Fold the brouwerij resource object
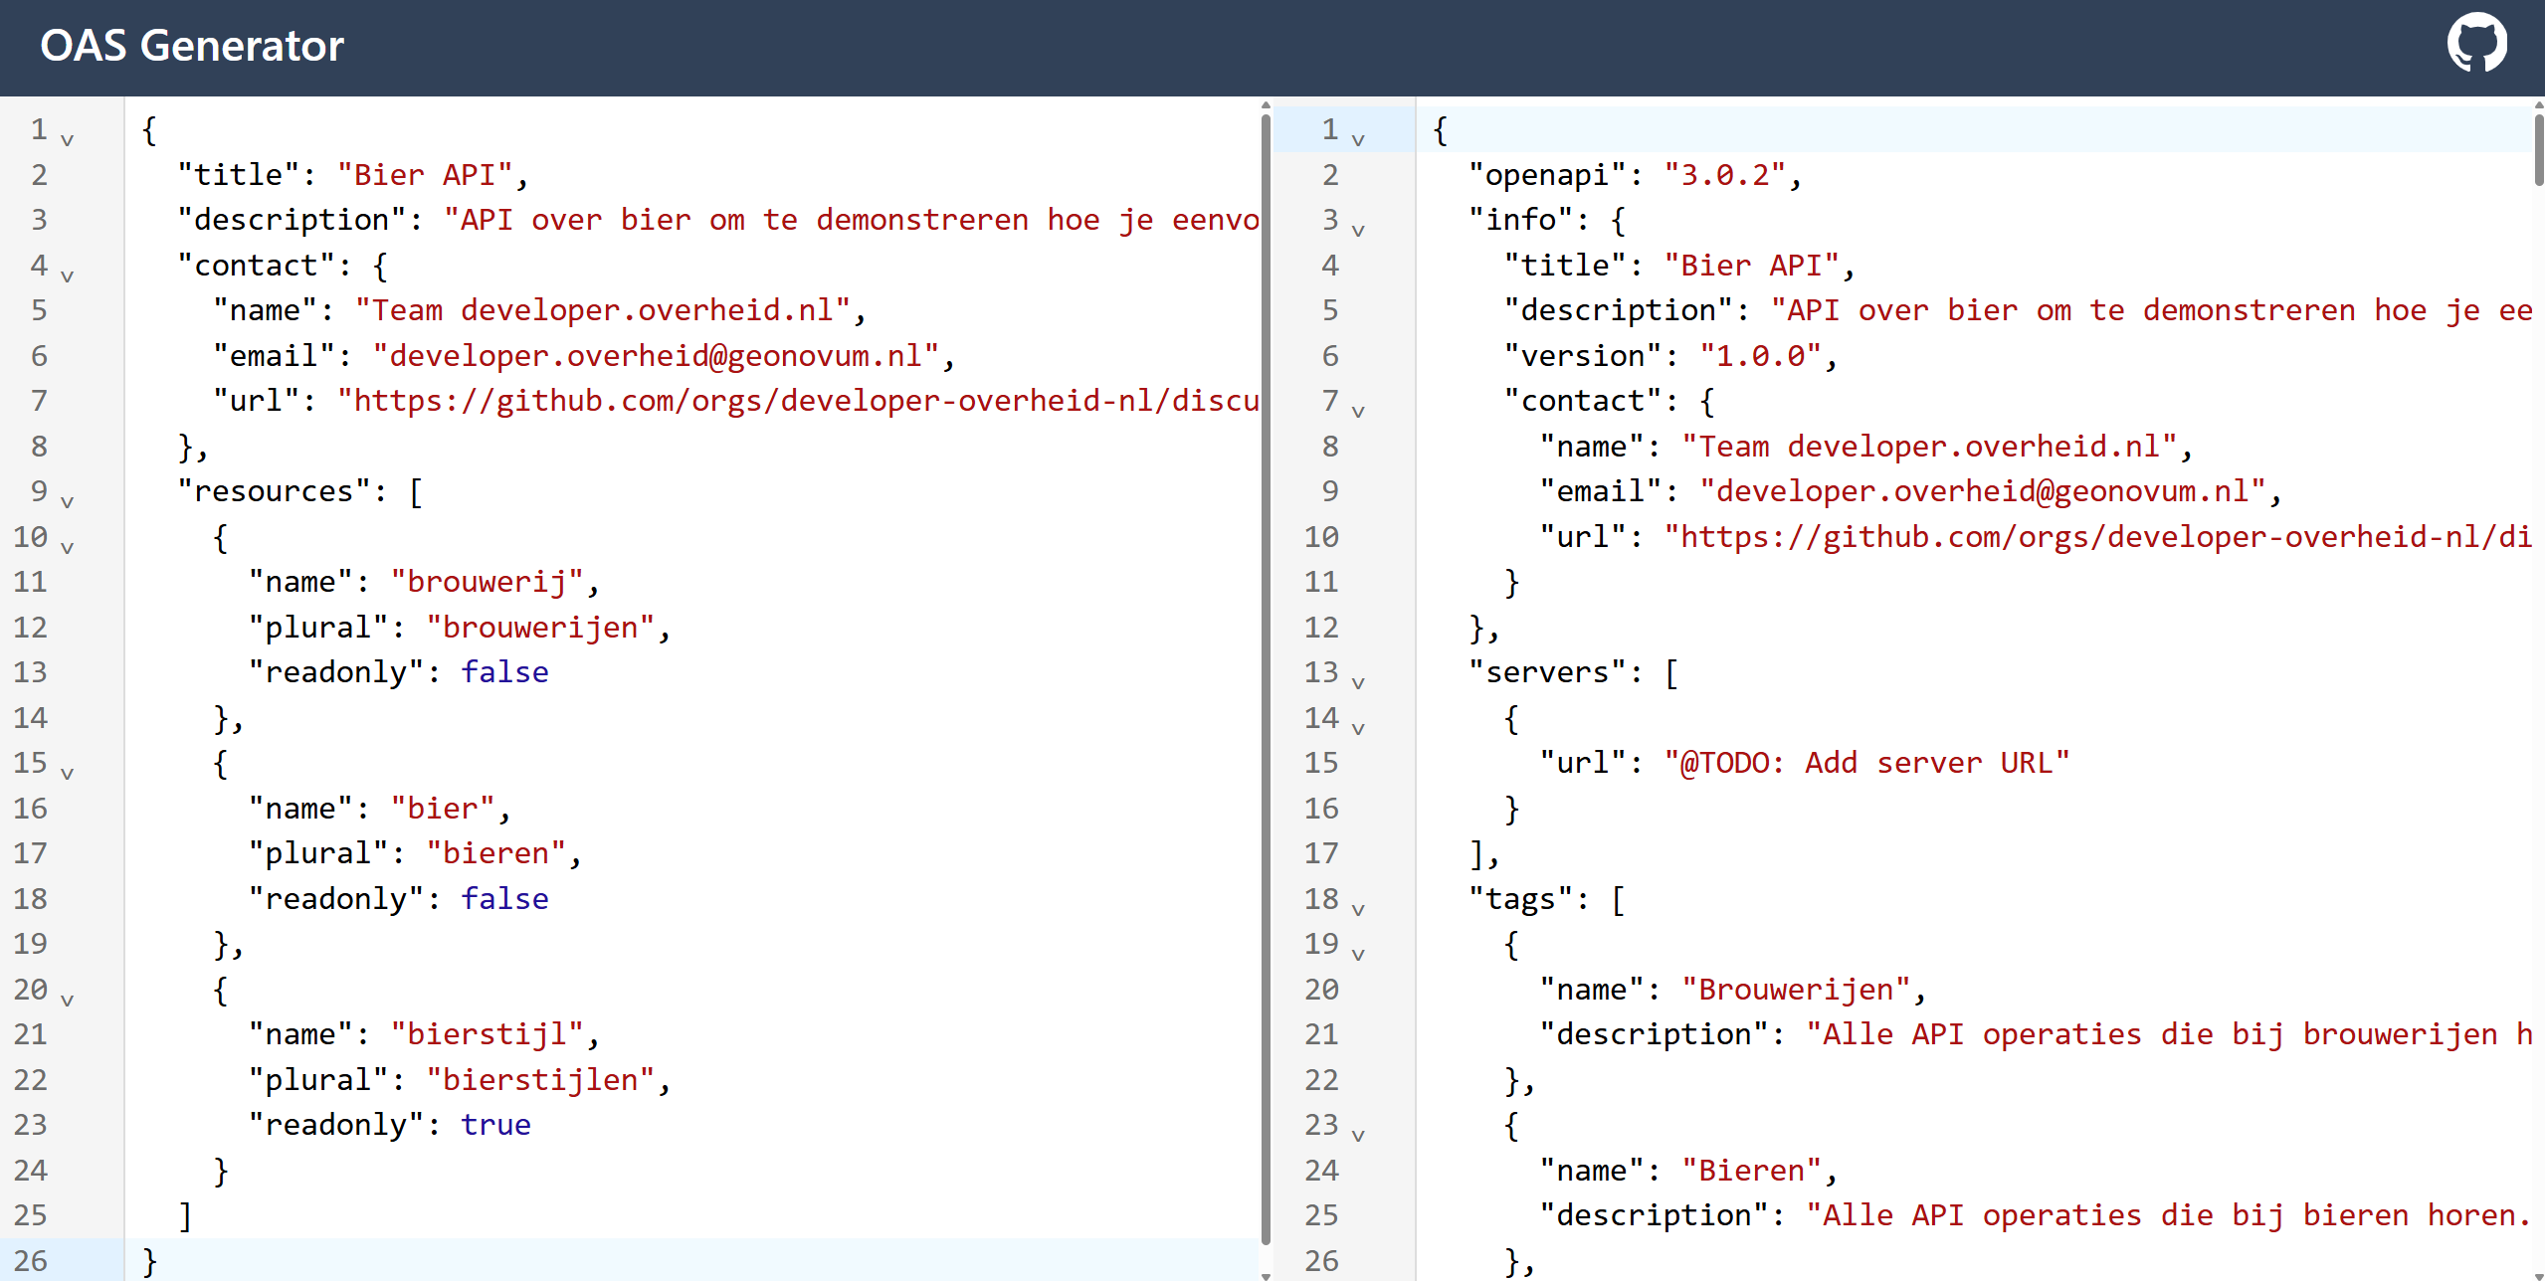This screenshot has width=2545, height=1281. (67, 547)
